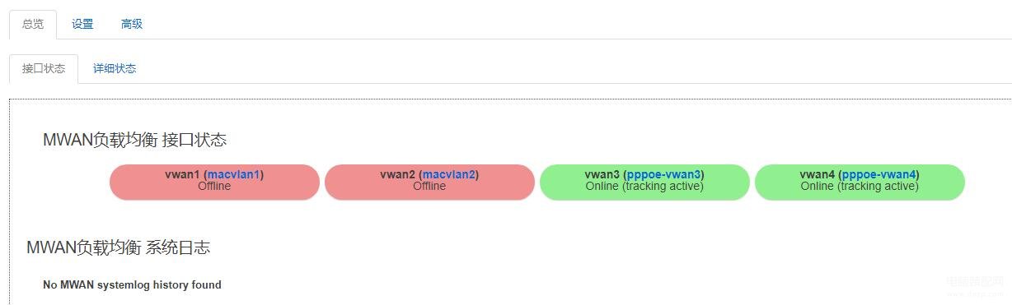Viewport: 1012px width, 305px height.
Task: Click the bold vwan2 interface name
Action: (x=398, y=174)
